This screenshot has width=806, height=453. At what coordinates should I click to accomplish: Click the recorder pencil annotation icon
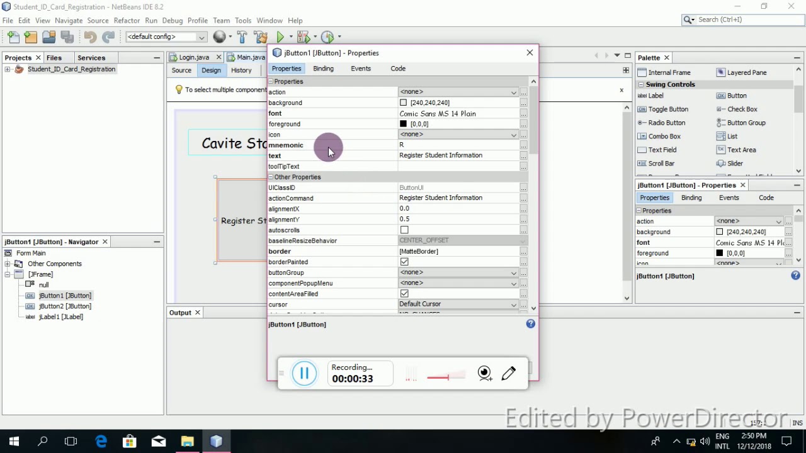509,374
